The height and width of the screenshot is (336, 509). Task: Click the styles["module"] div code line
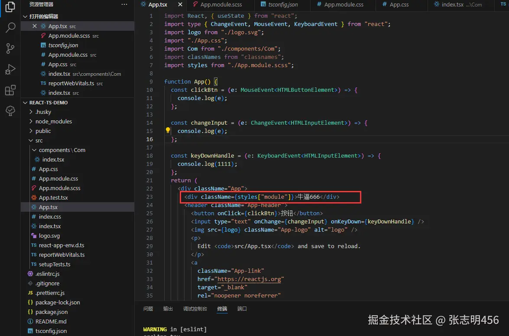tap(262, 197)
